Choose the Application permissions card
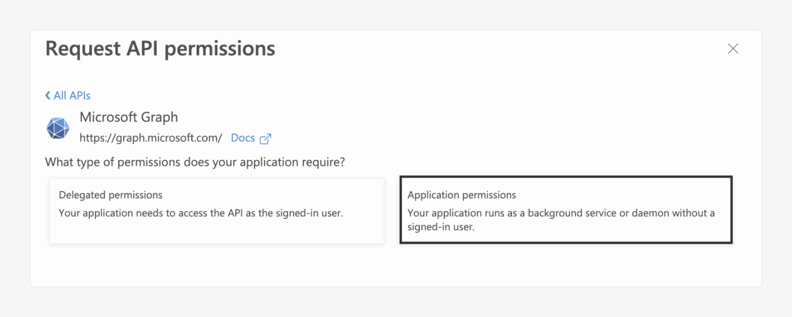The image size is (792, 317). pyautogui.click(x=565, y=210)
